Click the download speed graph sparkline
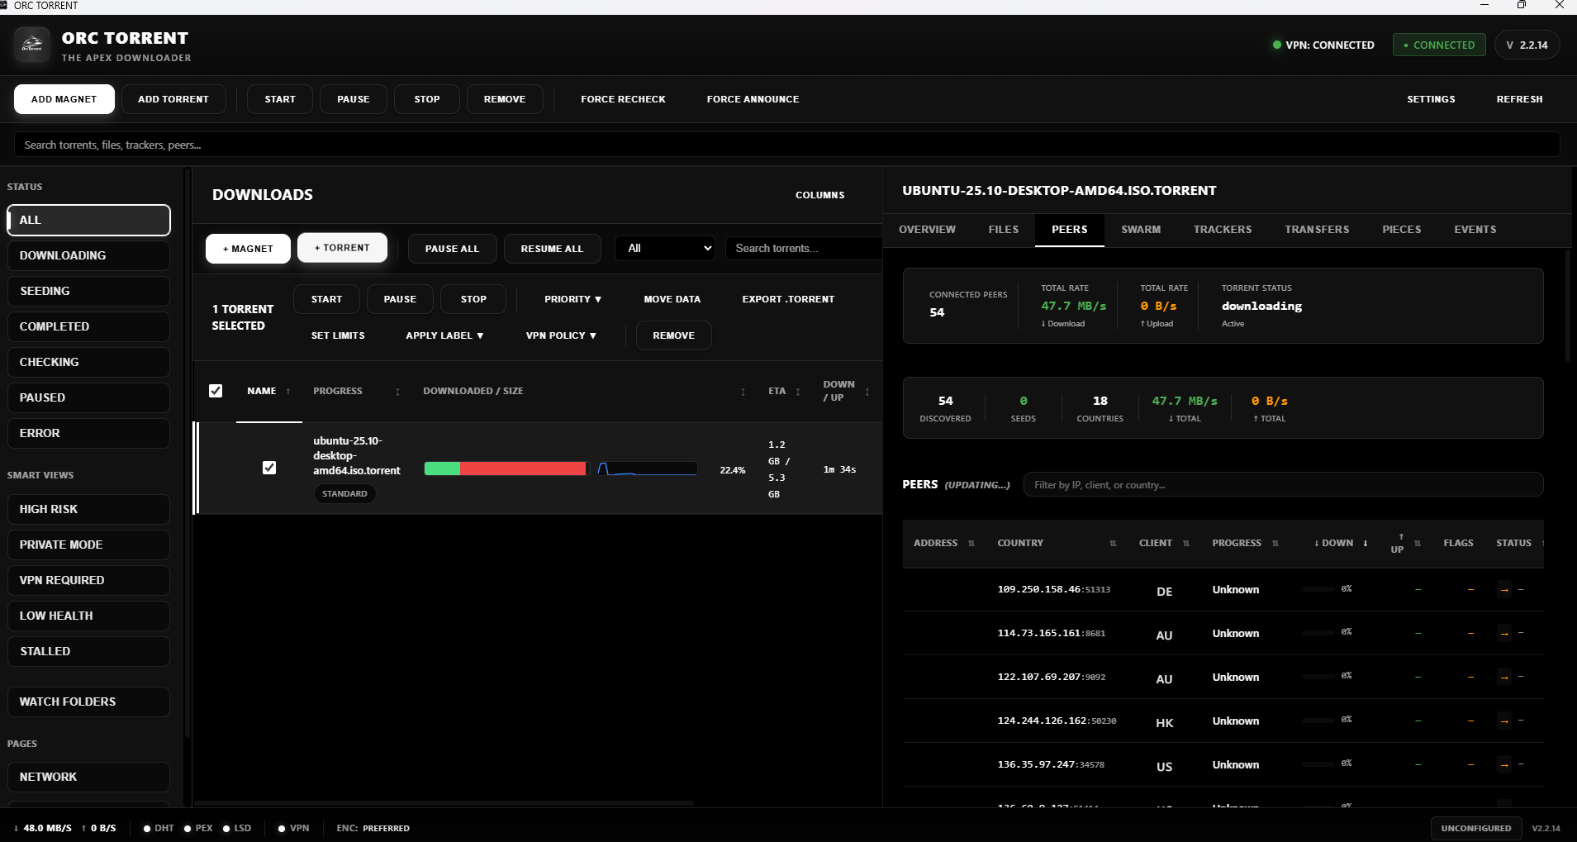This screenshot has height=842, width=1577. [647, 469]
